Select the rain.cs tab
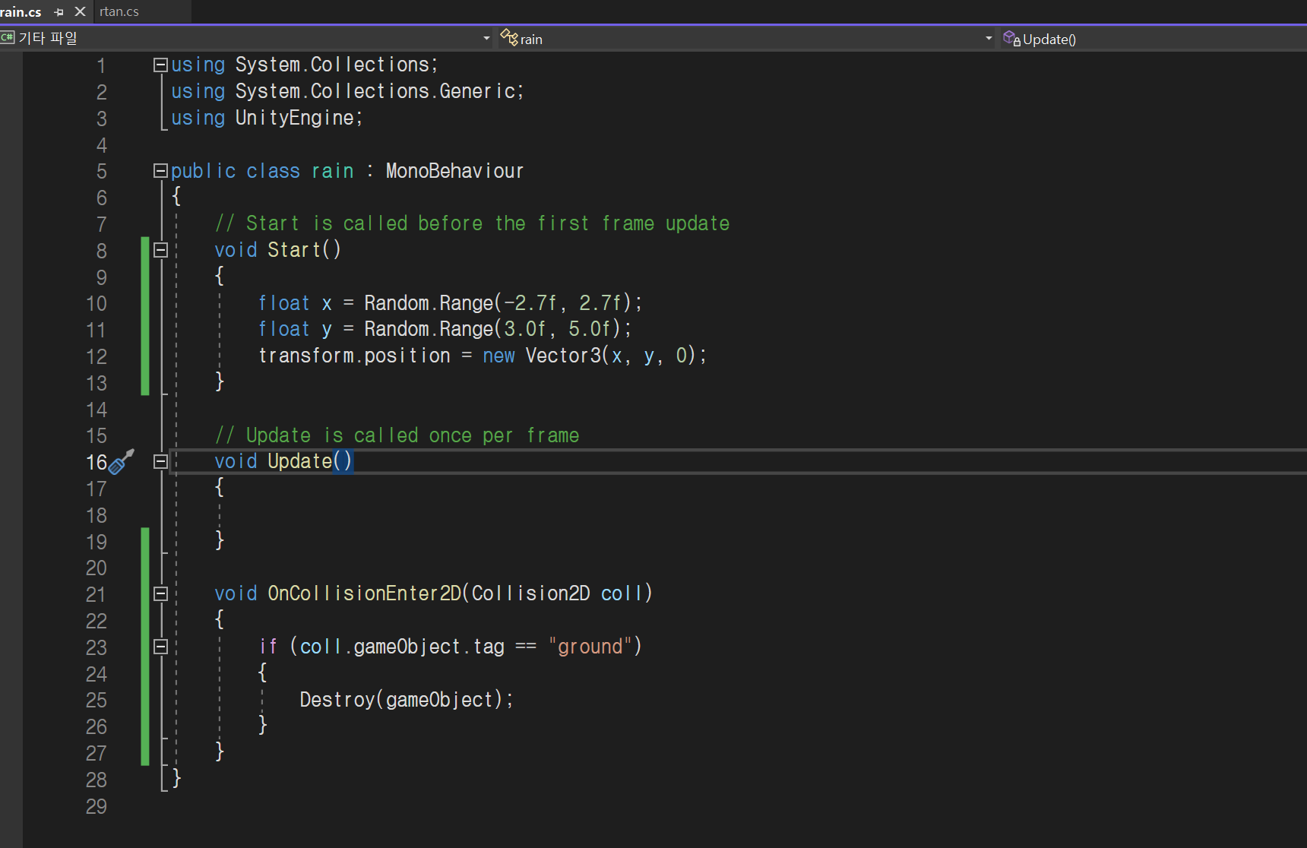 [21, 12]
